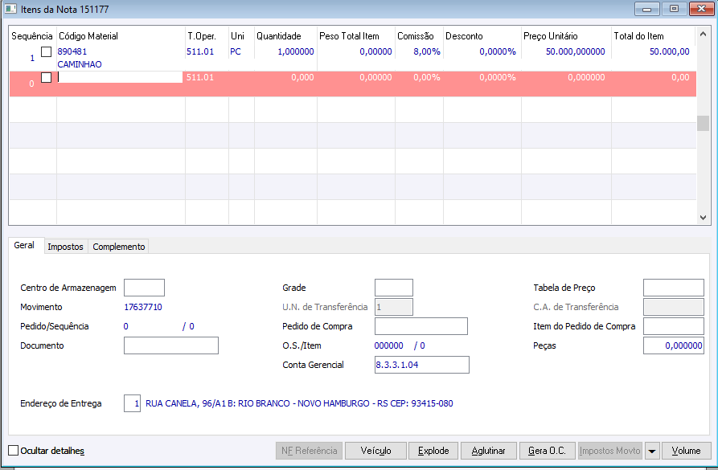Click the grid scrollbar up arrow
This screenshot has height=470, width=718.
[703, 34]
